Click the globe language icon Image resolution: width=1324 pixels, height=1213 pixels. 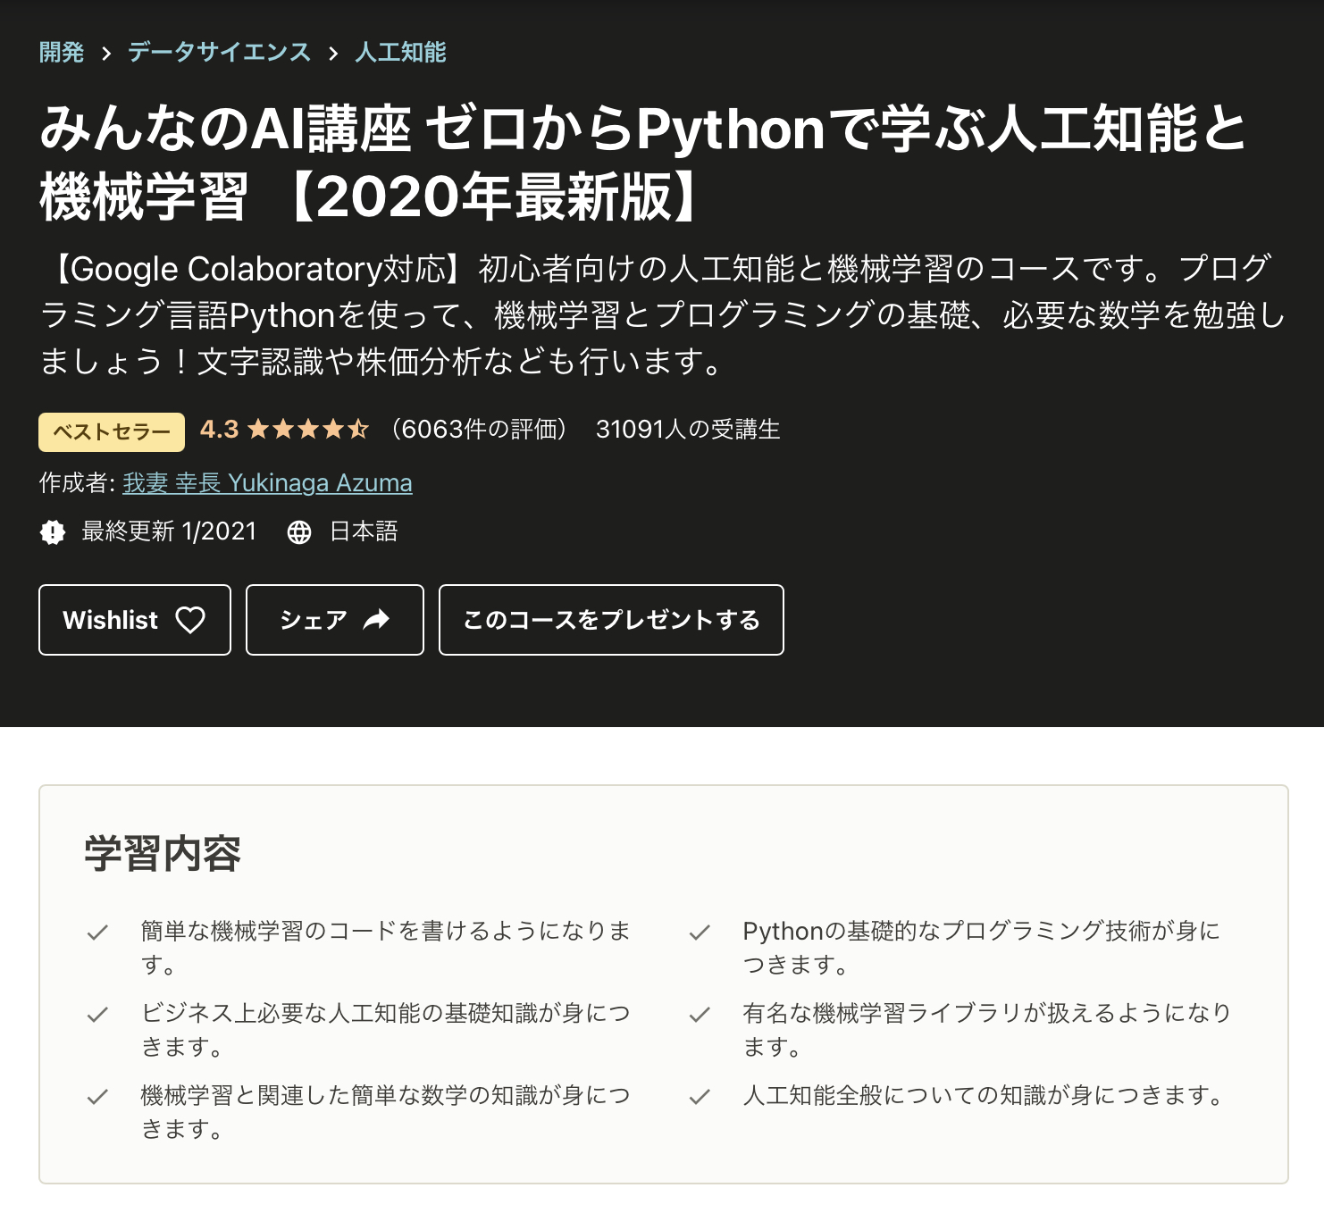(299, 532)
